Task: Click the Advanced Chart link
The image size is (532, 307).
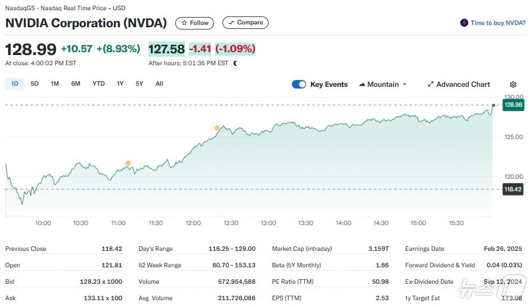Action: pyautogui.click(x=463, y=85)
